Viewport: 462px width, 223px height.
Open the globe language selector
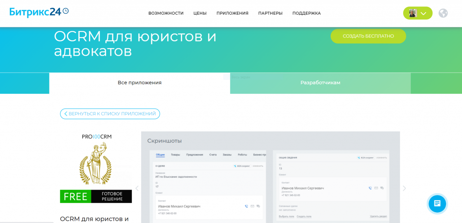443,13
